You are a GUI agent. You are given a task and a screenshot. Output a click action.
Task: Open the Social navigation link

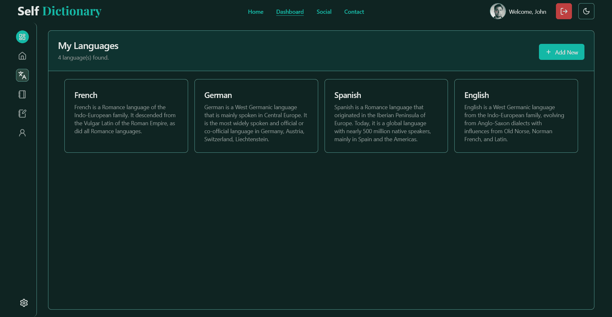click(324, 12)
